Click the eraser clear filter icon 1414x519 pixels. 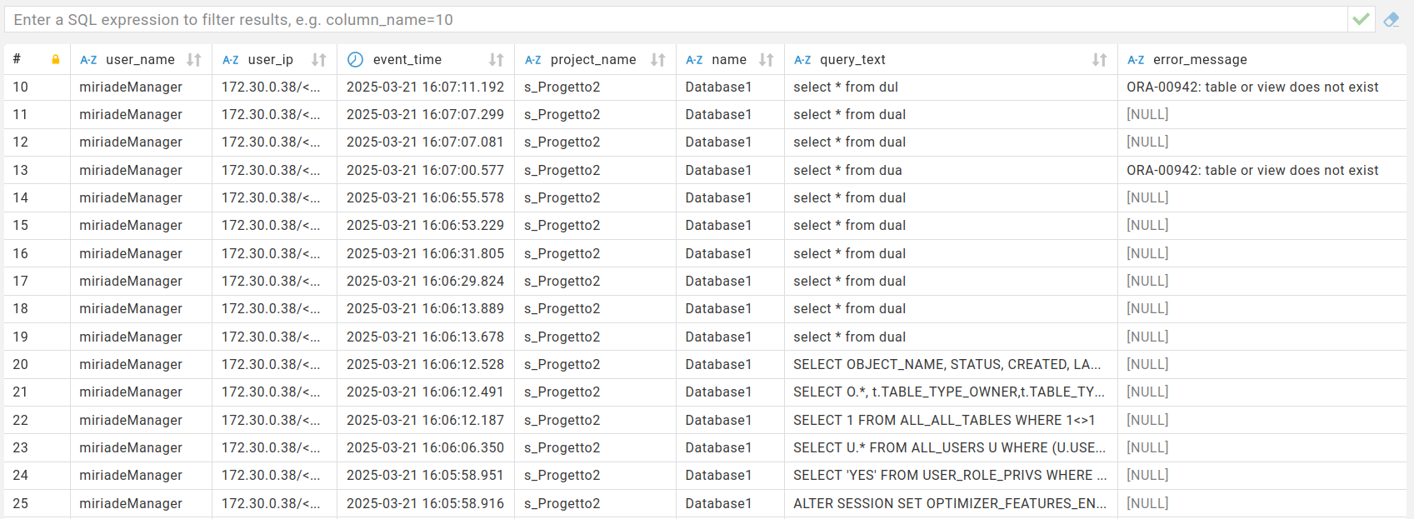tap(1391, 19)
